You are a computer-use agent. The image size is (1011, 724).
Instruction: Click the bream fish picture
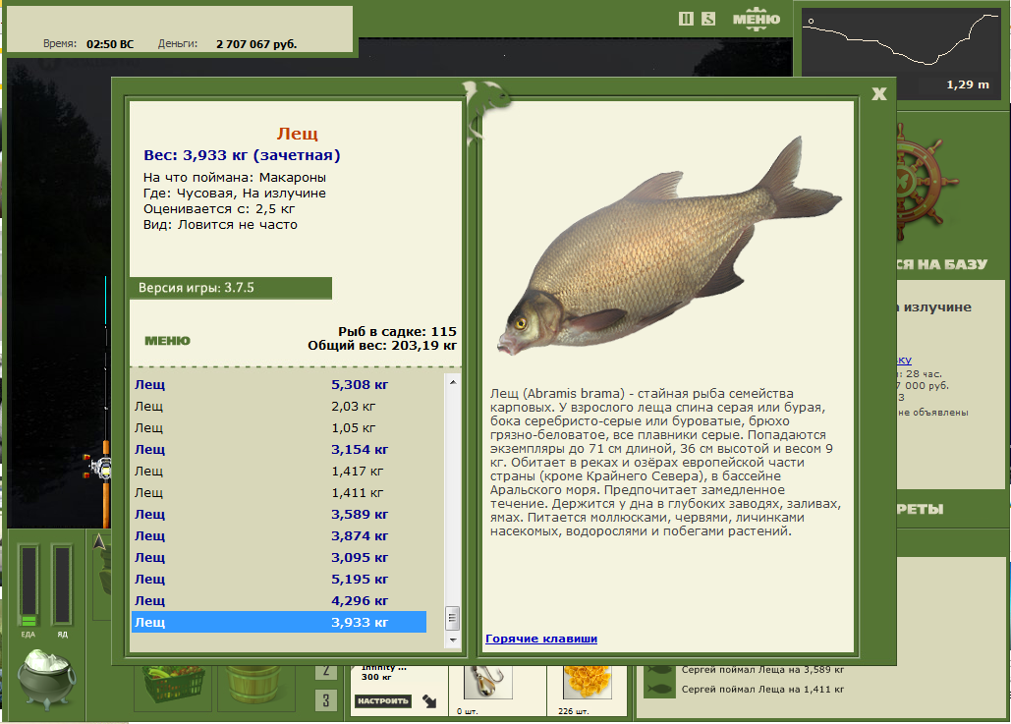[x=669, y=247]
